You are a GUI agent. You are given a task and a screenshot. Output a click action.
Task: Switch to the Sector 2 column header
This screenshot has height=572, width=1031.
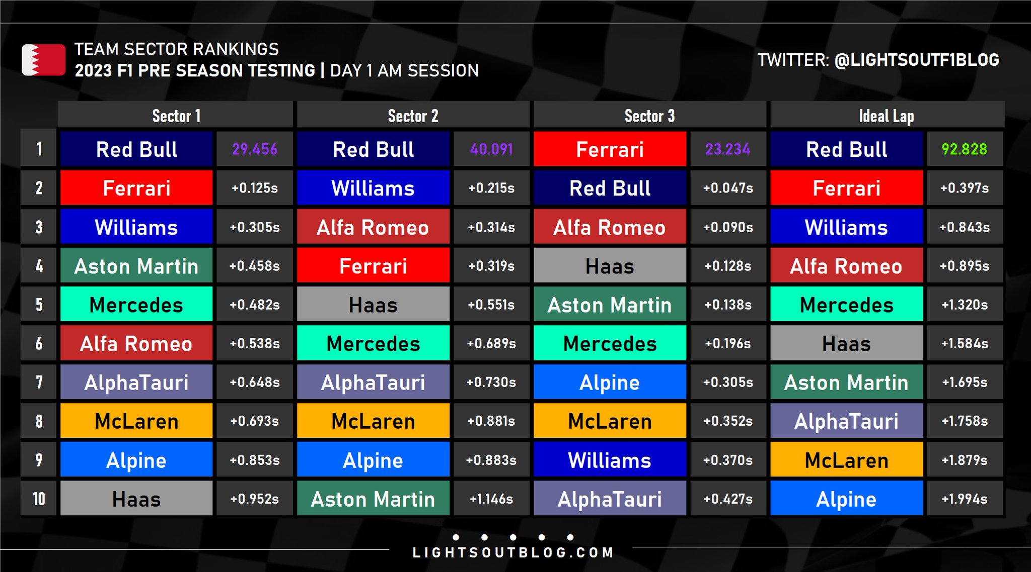413,116
